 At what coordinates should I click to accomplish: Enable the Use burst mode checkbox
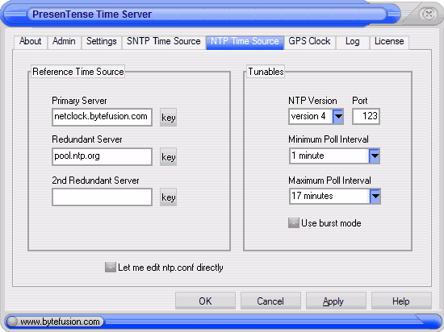coord(294,223)
